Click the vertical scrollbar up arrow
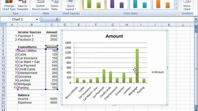Image resolution: width=198 pixels, height=111 pixels. pos(196,27)
